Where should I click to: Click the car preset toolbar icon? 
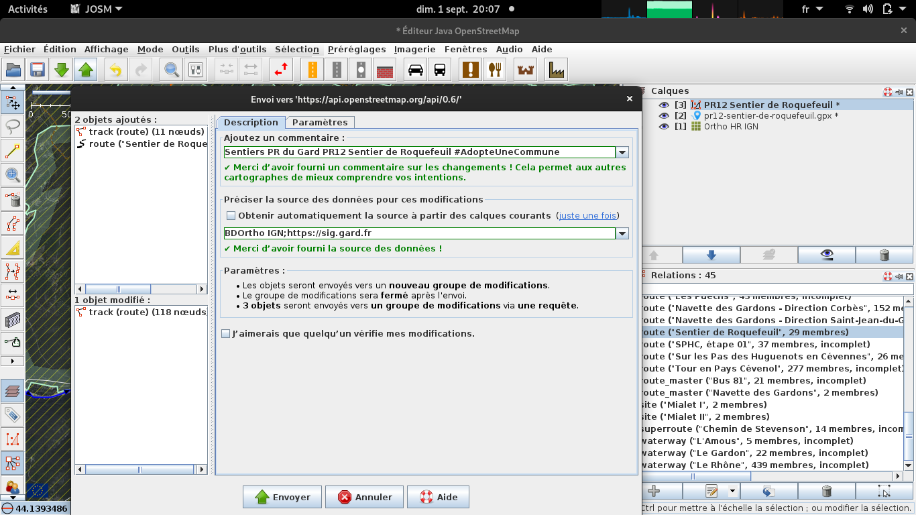point(416,70)
